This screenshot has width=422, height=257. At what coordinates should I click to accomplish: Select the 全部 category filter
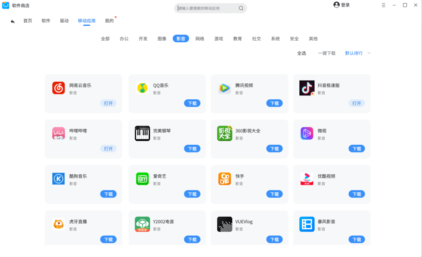(x=105, y=39)
